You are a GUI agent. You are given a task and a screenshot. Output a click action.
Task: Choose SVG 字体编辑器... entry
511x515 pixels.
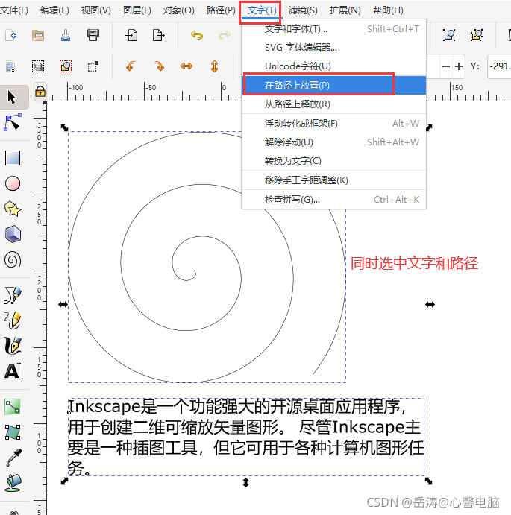coord(333,48)
